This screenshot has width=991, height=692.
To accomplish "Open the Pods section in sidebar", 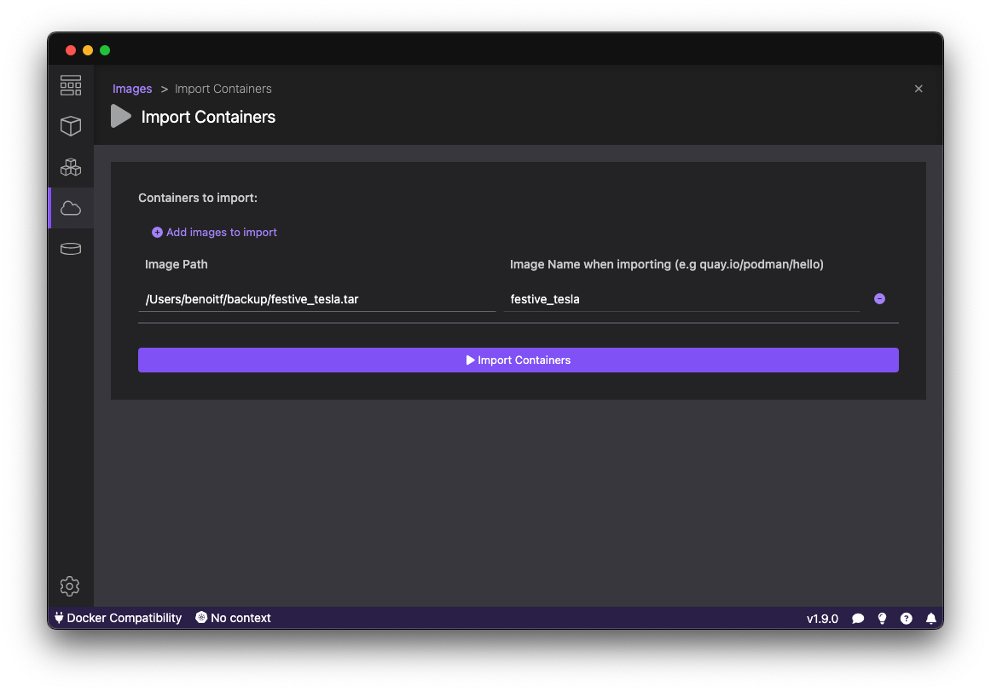I will [71, 167].
